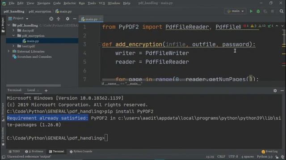Open the Code menu
The height and width of the screenshot is (160, 286).
(x=57, y=3)
